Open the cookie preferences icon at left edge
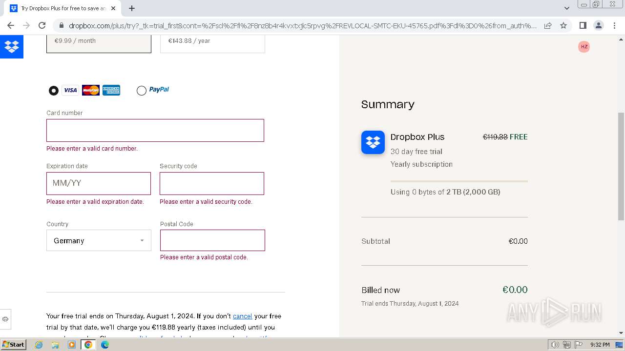625x351 pixels. [x=5, y=319]
